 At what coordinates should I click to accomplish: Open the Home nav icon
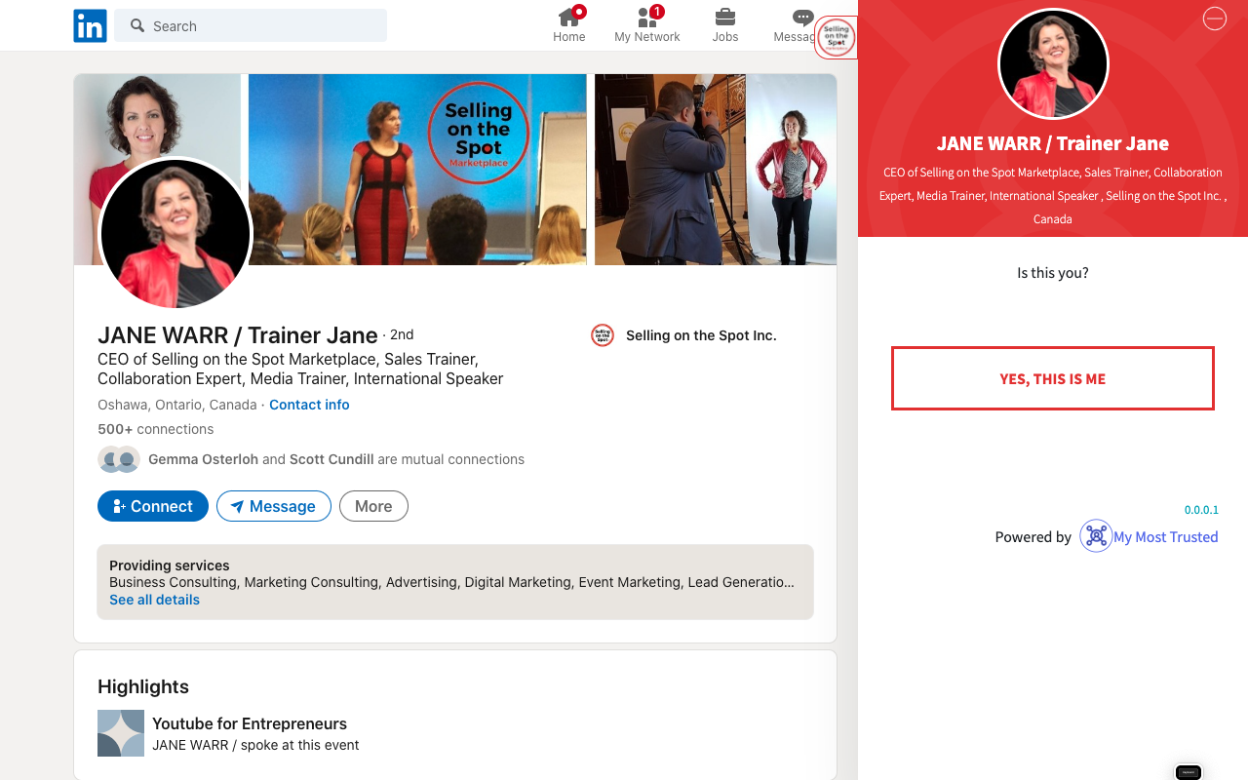(569, 17)
